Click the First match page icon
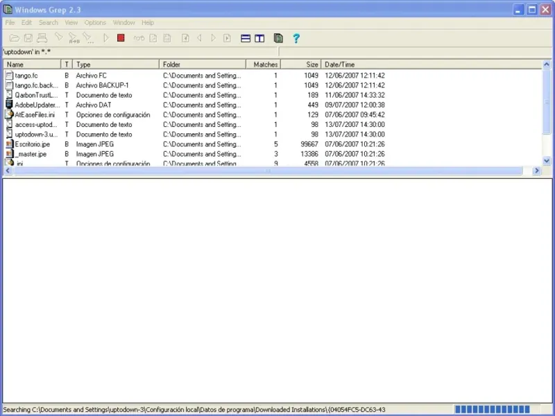This screenshot has height=416, width=555. [x=185, y=38]
